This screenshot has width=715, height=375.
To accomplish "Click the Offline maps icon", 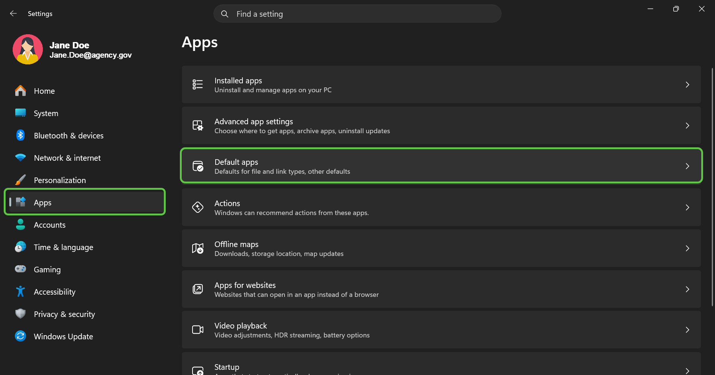I will pos(198,248).
